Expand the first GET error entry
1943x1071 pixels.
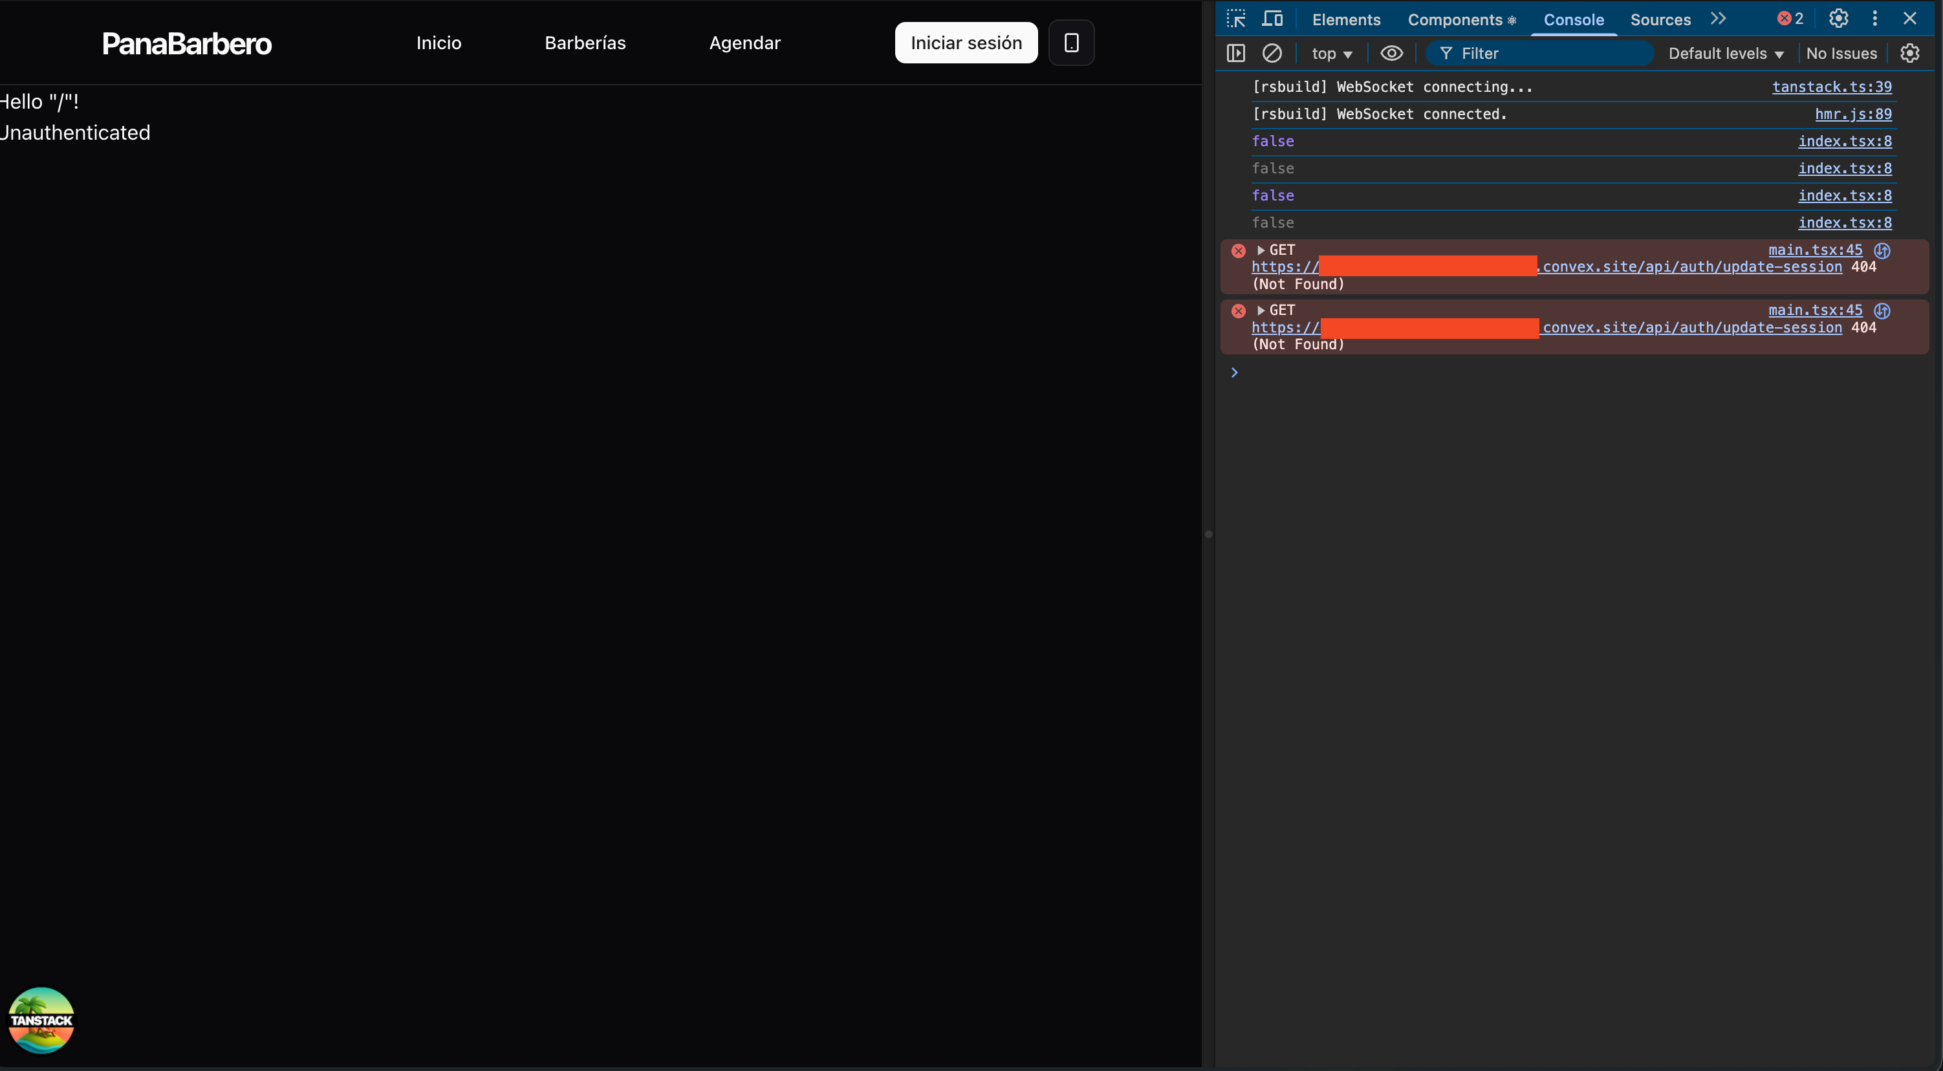click(x=1261, y=250)
